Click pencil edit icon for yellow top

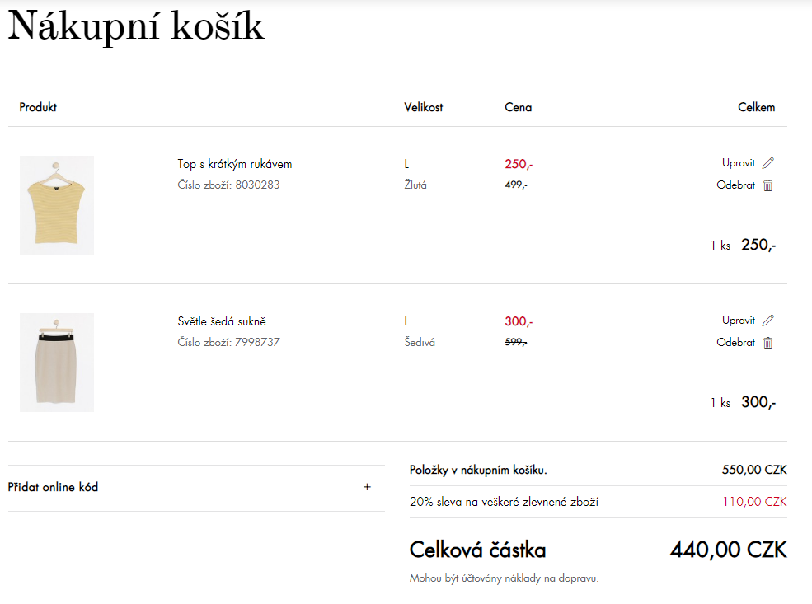coord(768,163)
